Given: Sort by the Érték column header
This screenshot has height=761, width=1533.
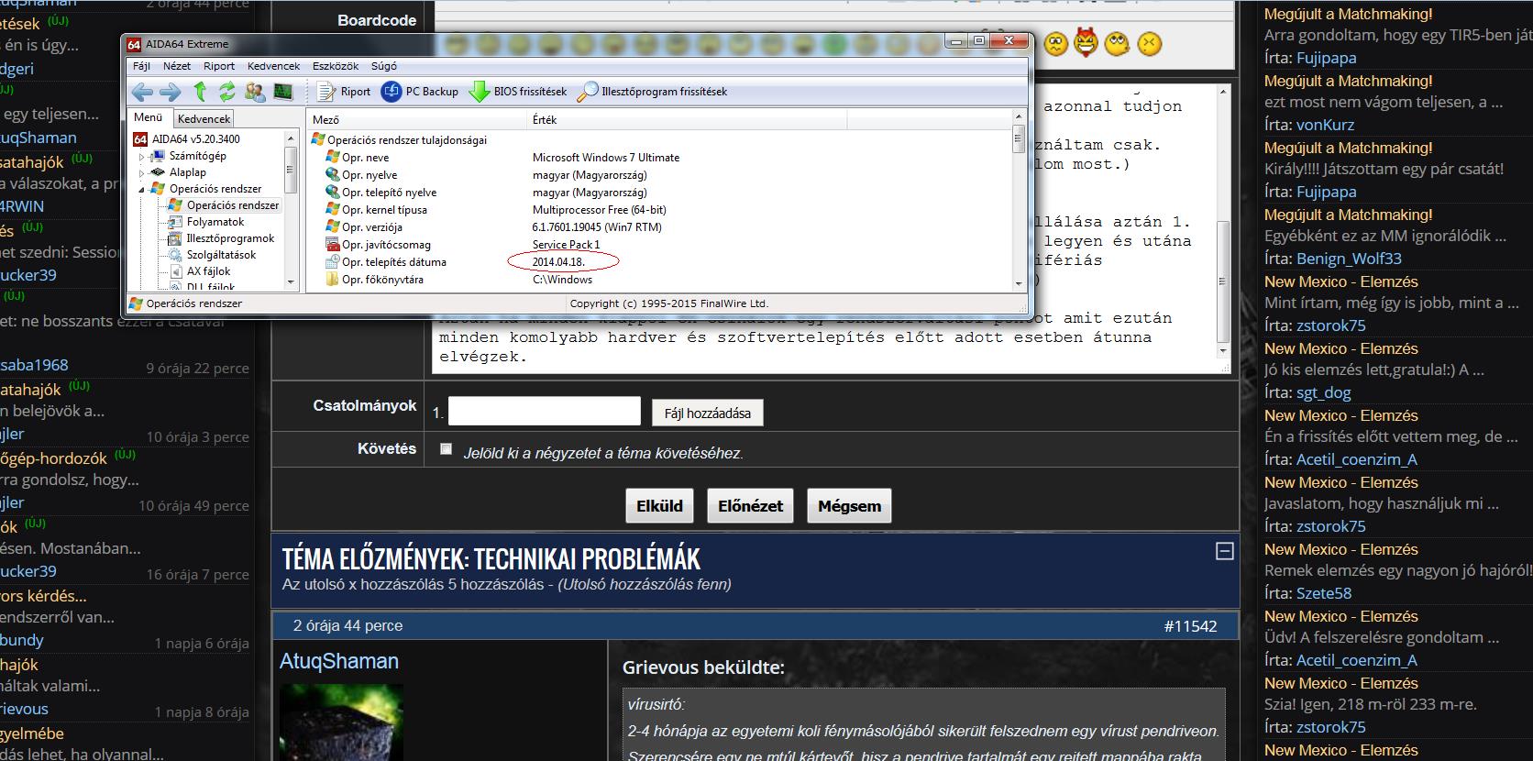Looking at the screenshot, I should tap(686, 119).
